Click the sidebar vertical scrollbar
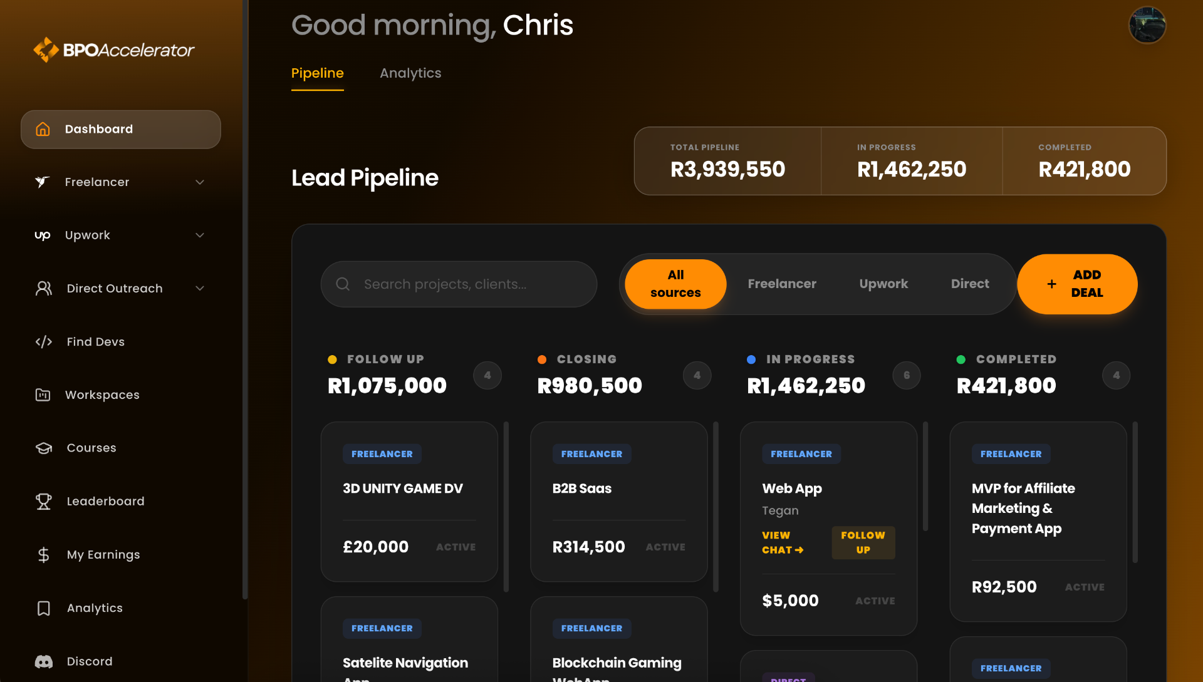Viewport: 1203px width, 682px height. point(245,301)
